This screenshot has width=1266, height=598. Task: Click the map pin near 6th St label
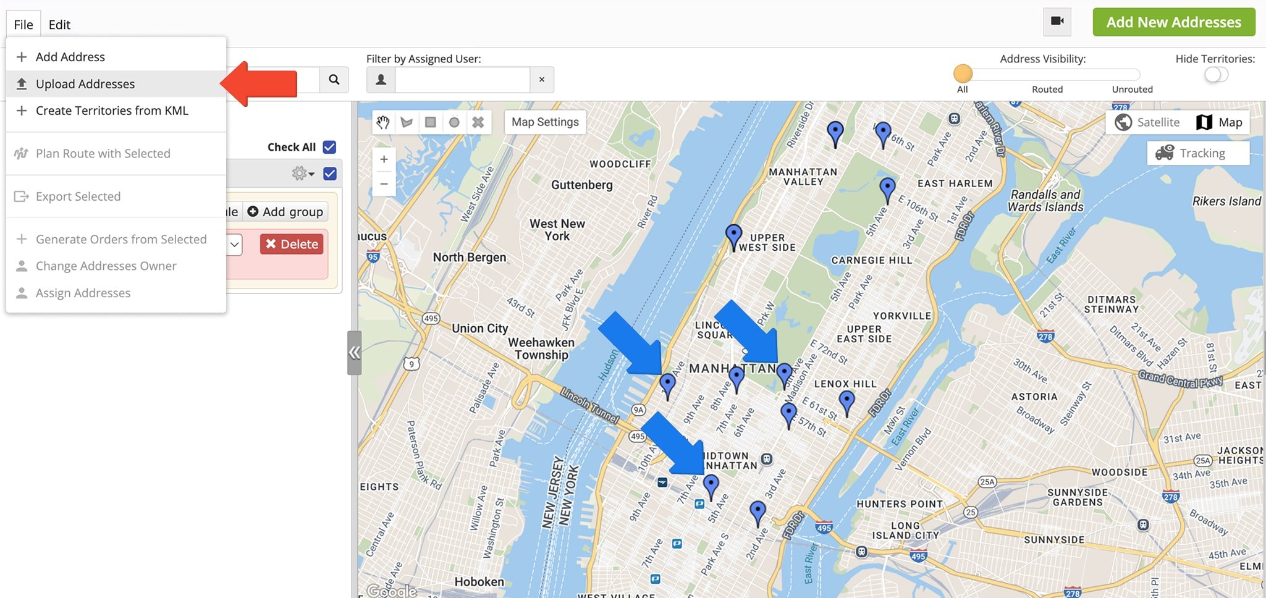point(883,134)
